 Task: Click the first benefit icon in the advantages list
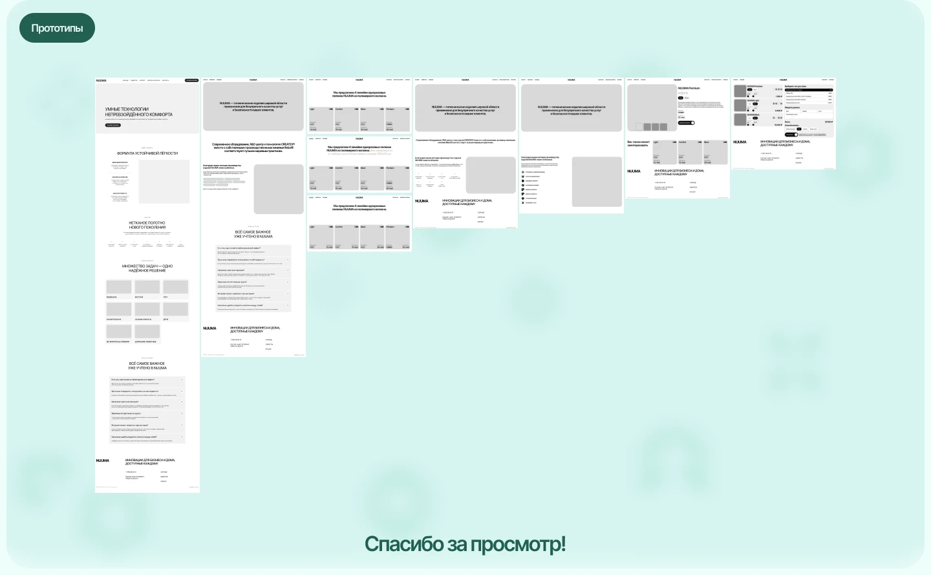111,241
